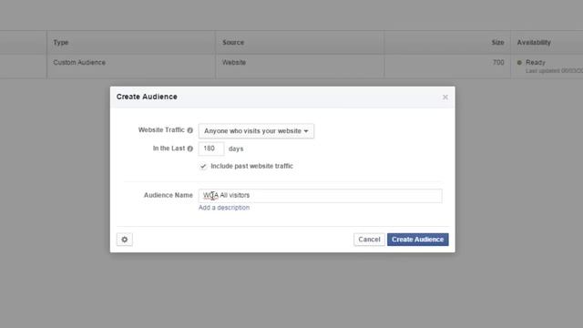Click the Website Traffic info icon
583x328 pixels.
click(x=190, y=130)
